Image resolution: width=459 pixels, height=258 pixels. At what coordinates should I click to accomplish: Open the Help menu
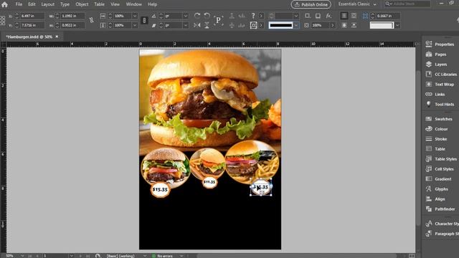click(152, 4)
